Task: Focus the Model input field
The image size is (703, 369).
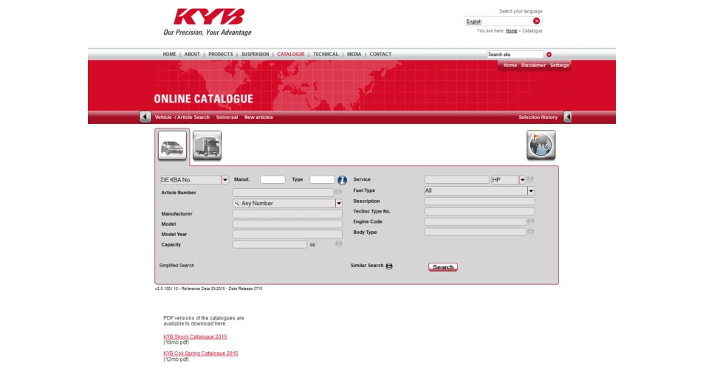Action: (287, 224)
